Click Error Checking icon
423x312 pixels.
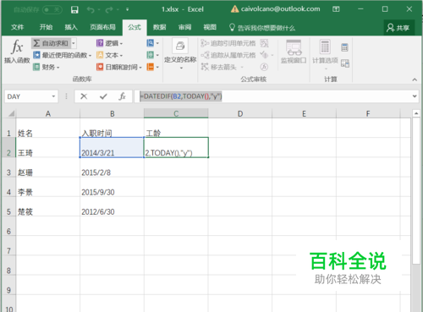264,55
